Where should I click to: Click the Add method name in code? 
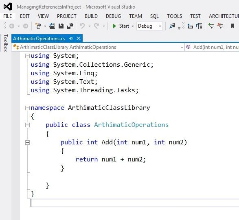107,142
